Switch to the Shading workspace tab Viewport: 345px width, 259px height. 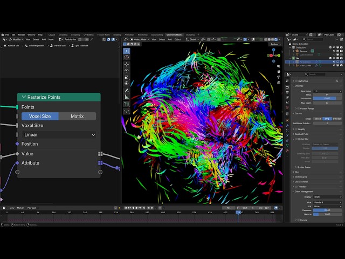click(117, 35)
